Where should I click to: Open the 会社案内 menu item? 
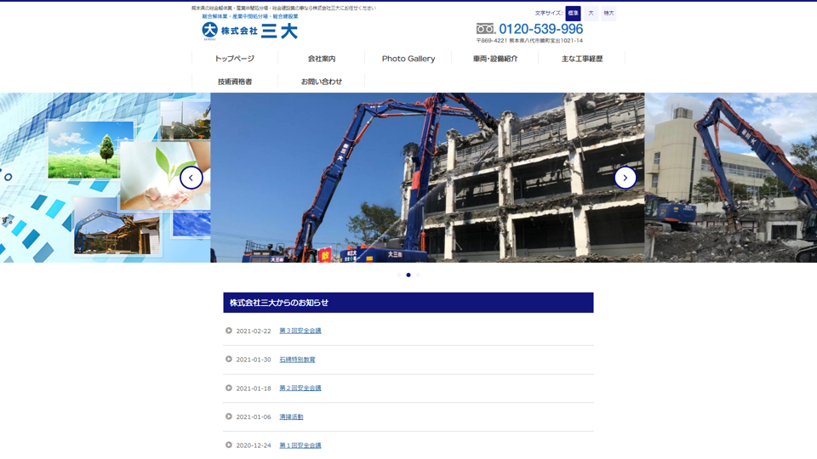point(322,59)
